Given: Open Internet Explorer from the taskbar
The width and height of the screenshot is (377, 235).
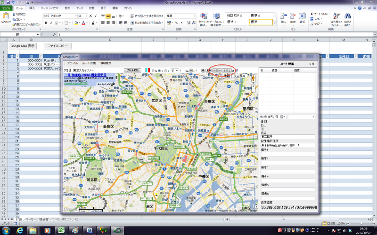Looking at the screenshot, I should click(20, 230).
